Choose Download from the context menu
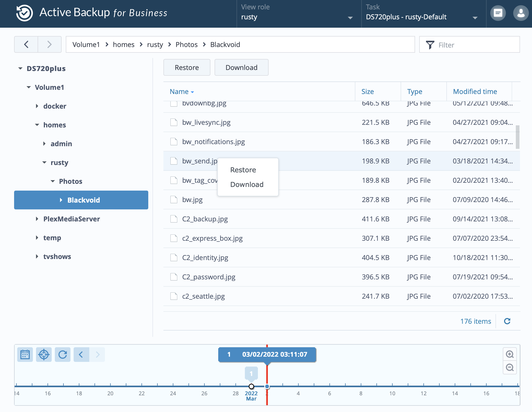 click(x=248, y=184)
